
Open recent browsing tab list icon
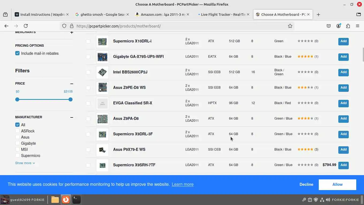pos(5,14)
